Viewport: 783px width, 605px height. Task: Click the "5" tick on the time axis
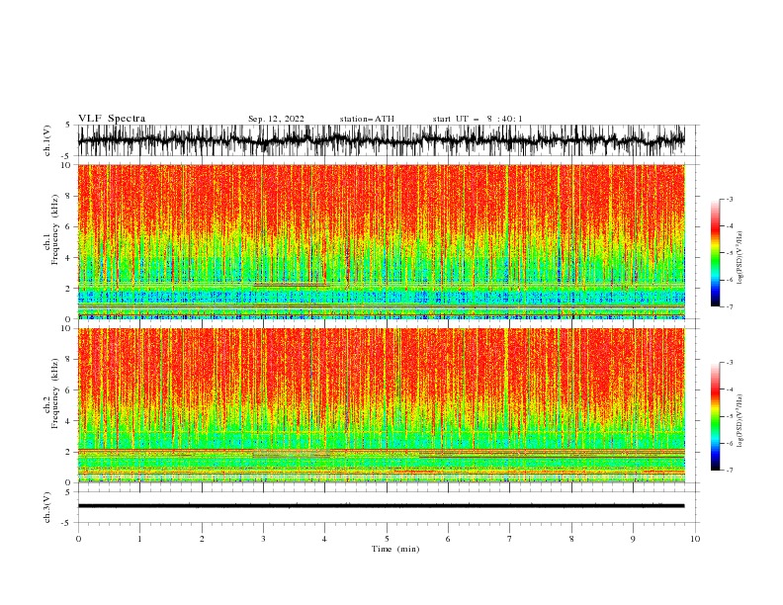tap(387, 539)
